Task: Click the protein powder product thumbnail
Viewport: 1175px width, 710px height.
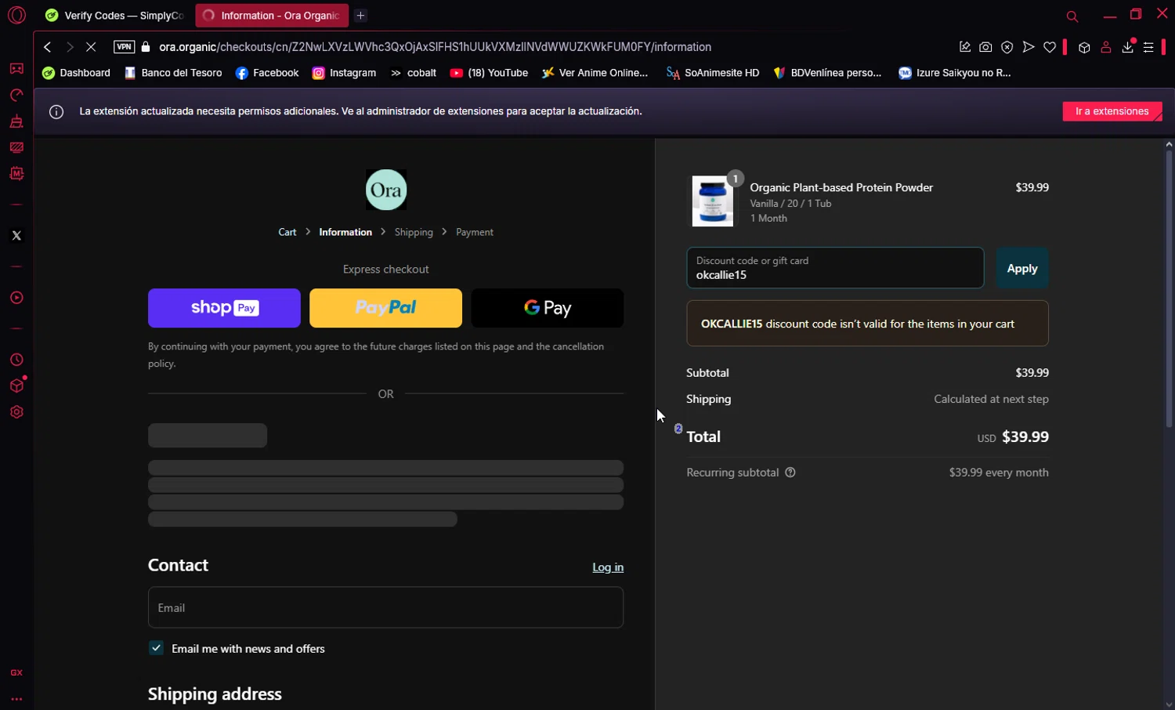Action: point(713,201)
